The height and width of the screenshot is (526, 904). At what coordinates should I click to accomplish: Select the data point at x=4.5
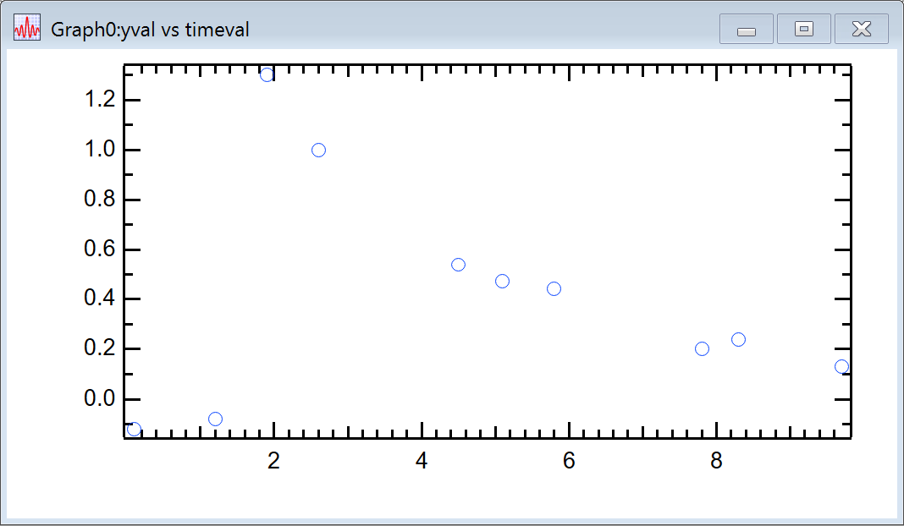pyautogui.click(x=458, y=265)
